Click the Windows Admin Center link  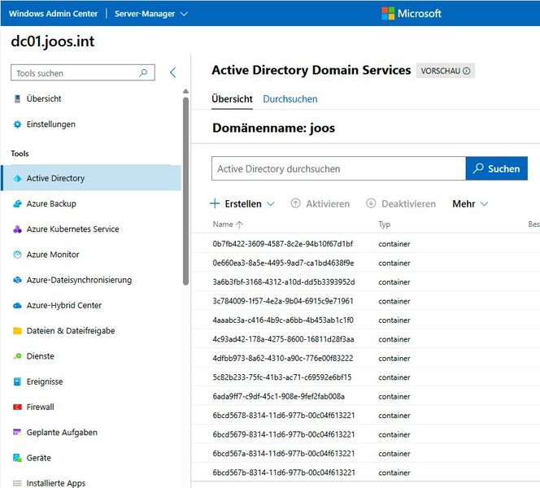pyautogui.click(x=54, y=14)
